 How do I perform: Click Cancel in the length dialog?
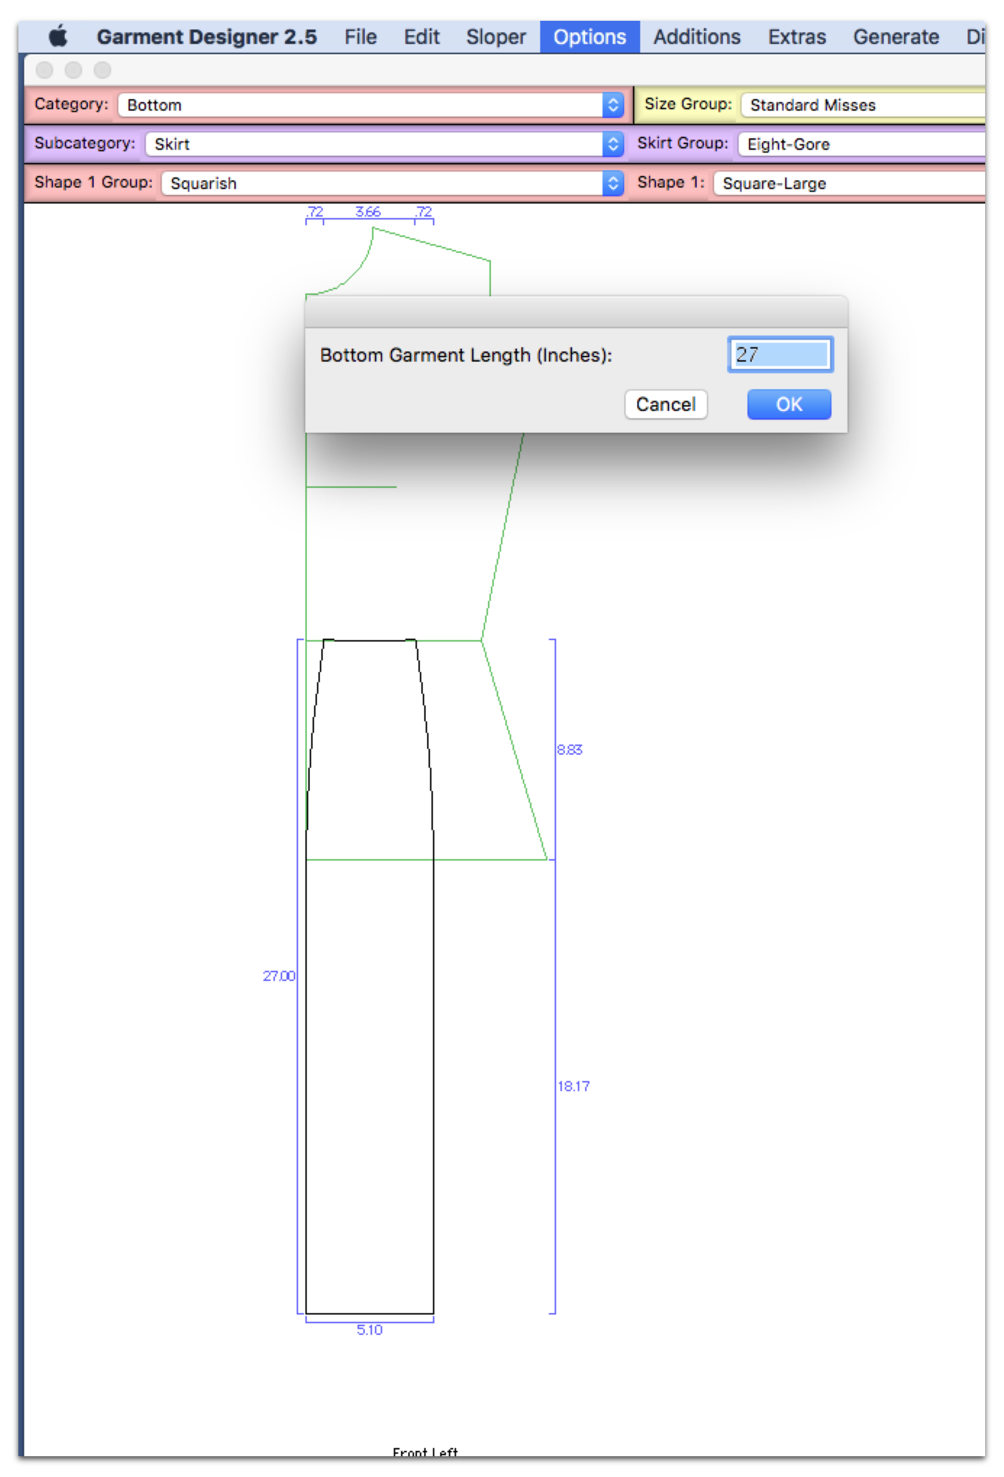pyautogui.click(x=665, y=404)
